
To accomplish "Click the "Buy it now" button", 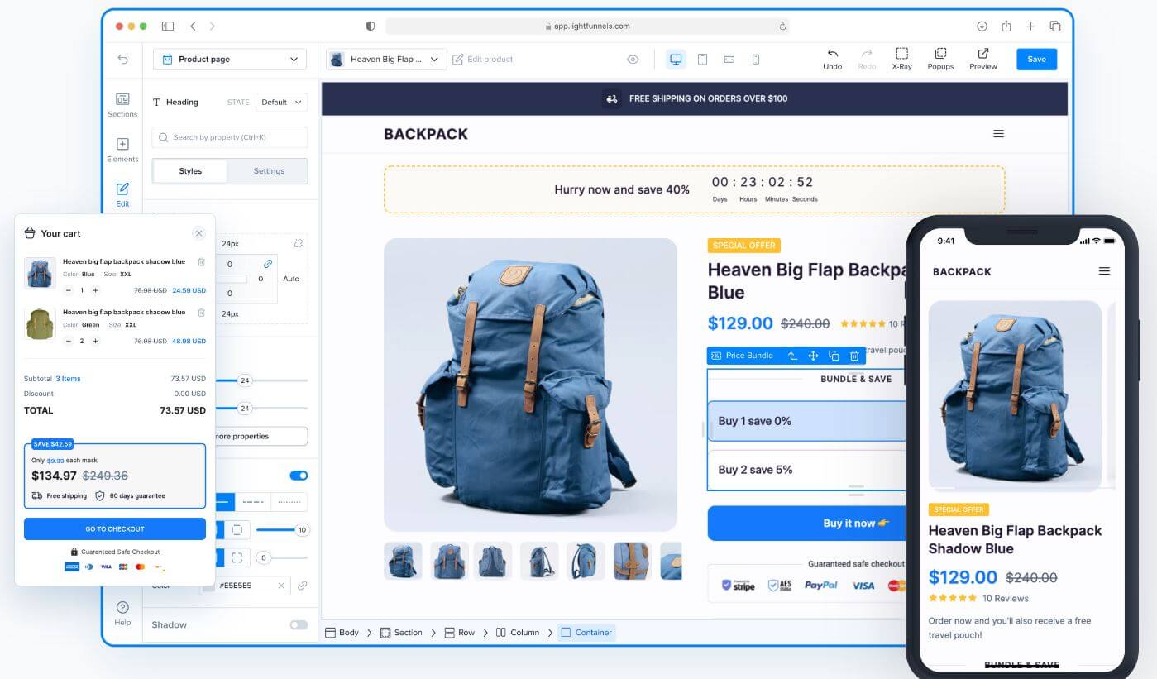I will coord(806,524).
